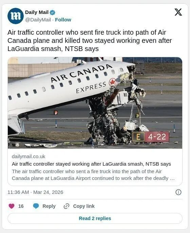
Task: Open the Daily Mail display name
Action: click(x=37, y=12)
